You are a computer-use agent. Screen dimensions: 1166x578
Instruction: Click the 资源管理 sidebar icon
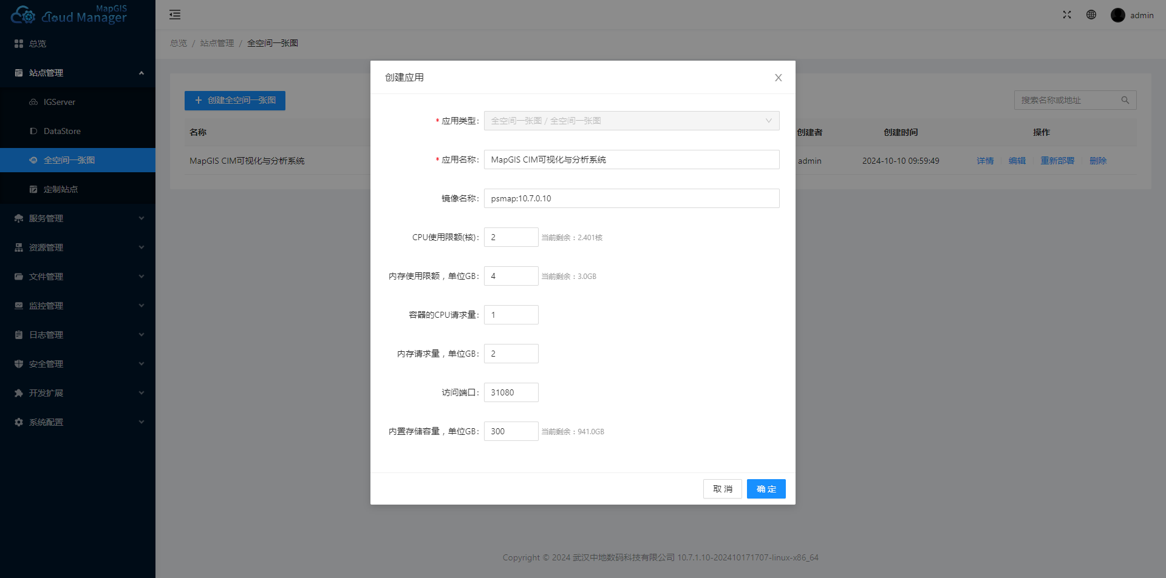(x=19, y=247)
